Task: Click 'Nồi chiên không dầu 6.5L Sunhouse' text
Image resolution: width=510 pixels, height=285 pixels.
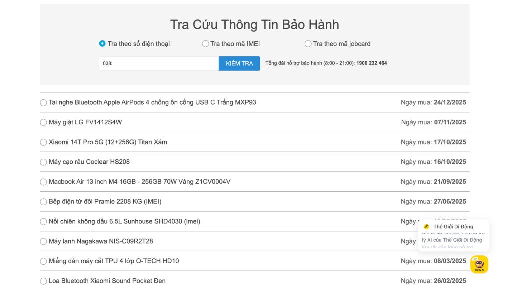Action: pos(125,221)
